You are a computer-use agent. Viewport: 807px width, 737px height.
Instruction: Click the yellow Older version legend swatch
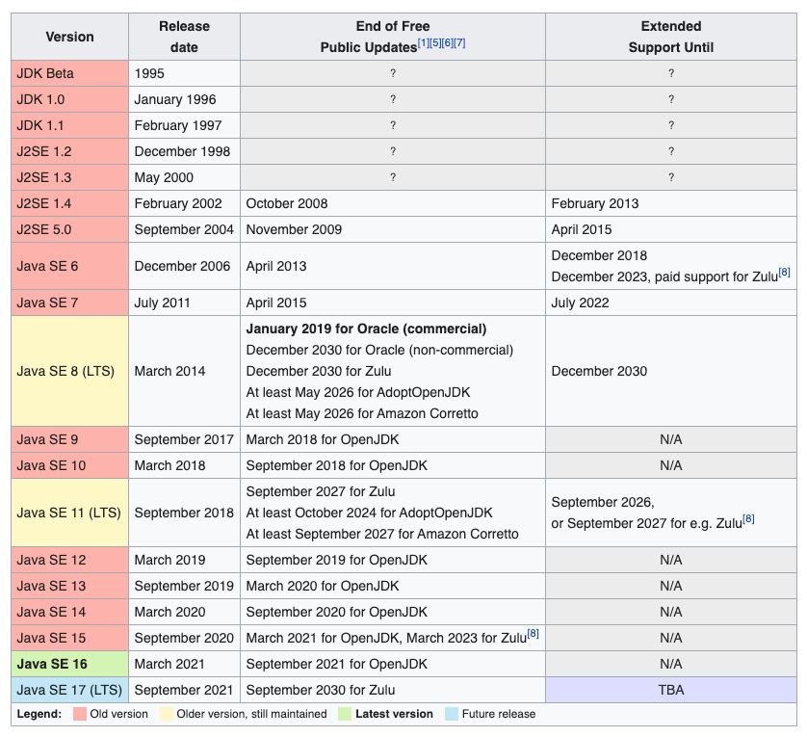click(x=167, y=714)
